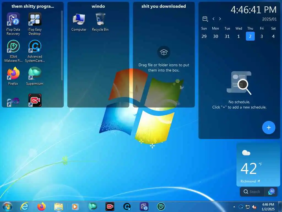The height and width of the screenshot is (212, 282).
Task: Launch Supermium browser shortcut
Action: pos(35,76)
